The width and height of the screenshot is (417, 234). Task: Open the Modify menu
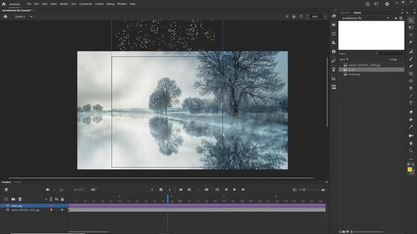pos(64,4)
